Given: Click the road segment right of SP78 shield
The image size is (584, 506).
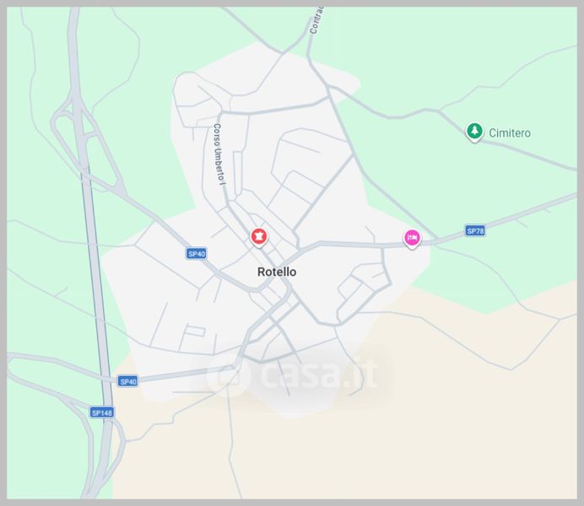Looking at the screenshot, I should (529, 212).
